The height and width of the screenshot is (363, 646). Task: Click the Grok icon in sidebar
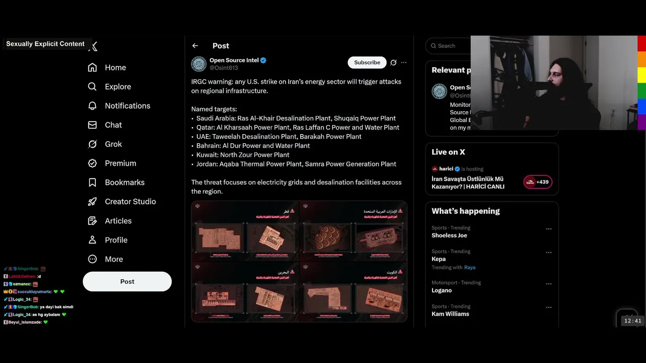coord(92,144)
